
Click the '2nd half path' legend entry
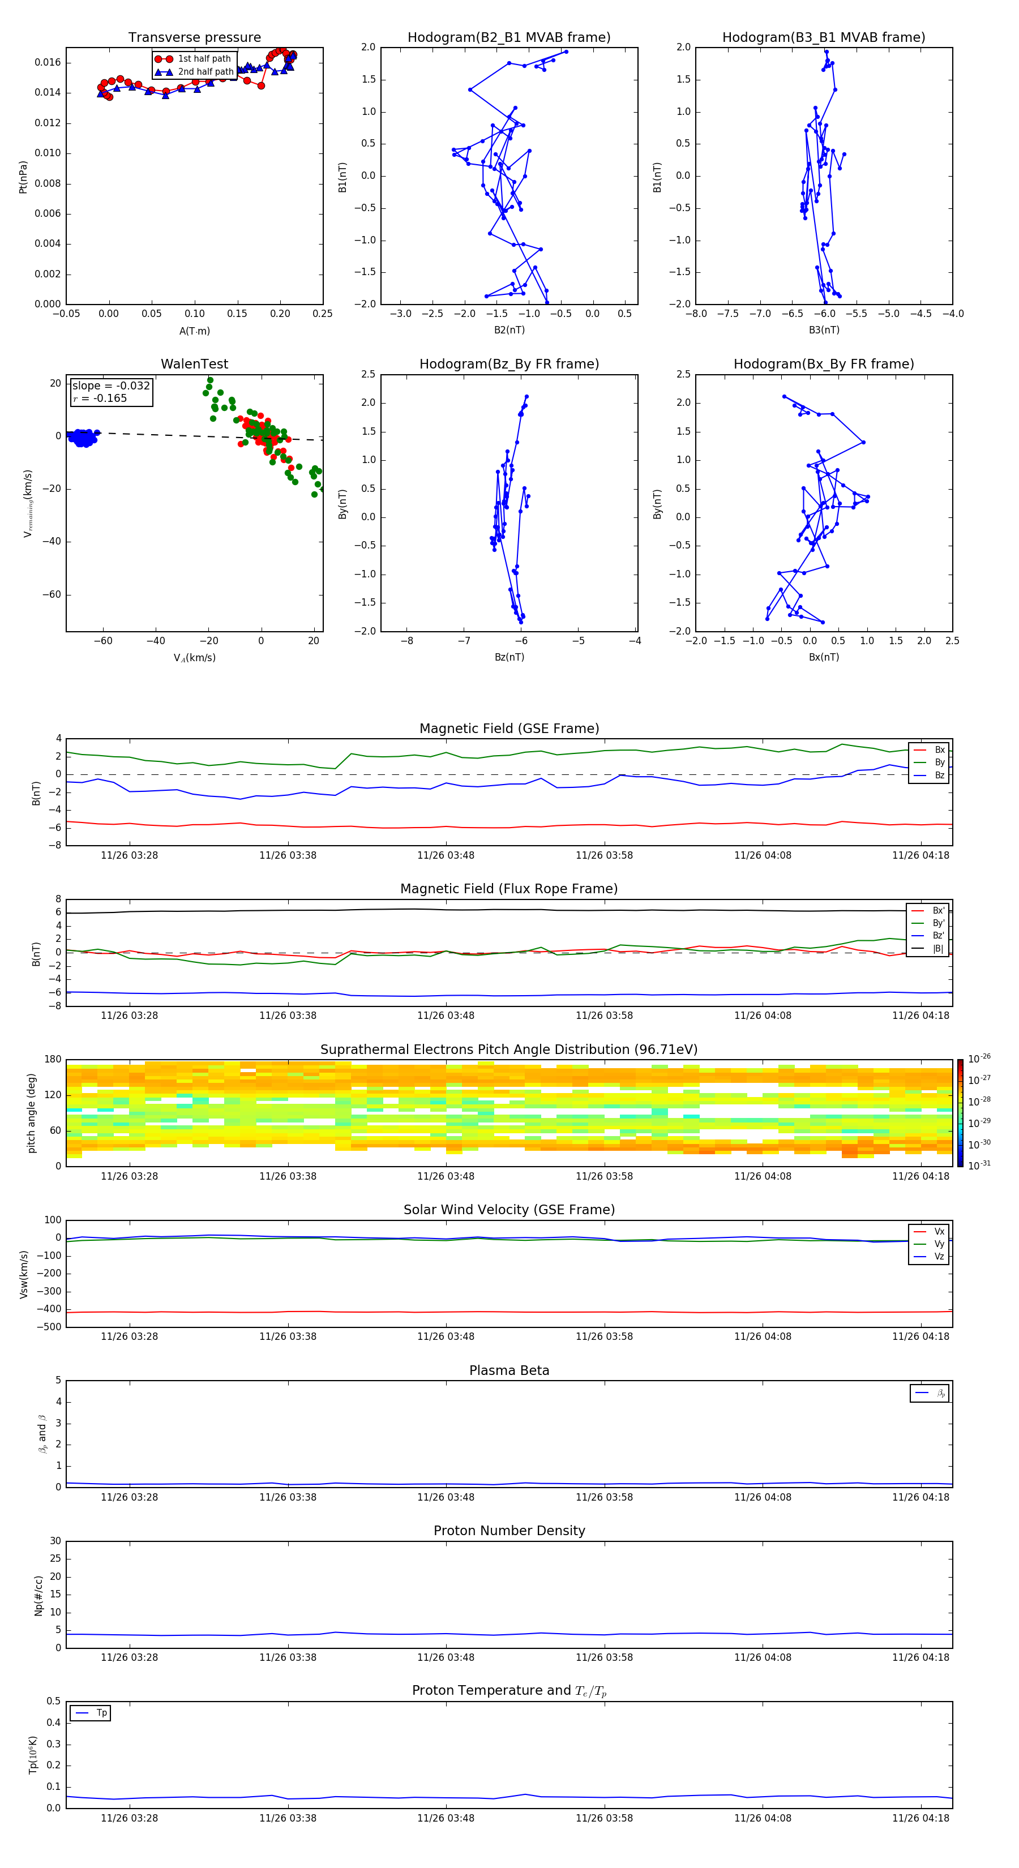click(x=194, y=72)
